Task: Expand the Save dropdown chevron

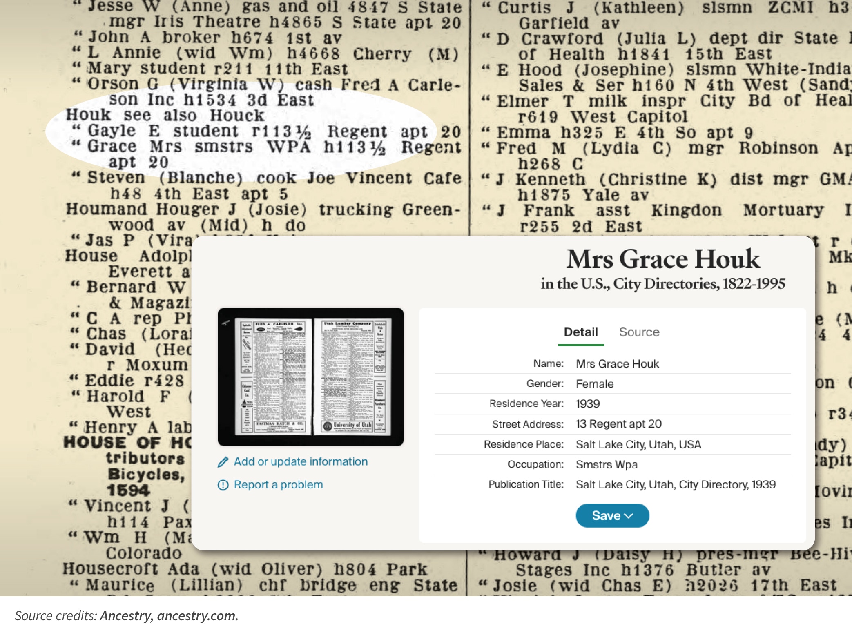Action: click(x=629, y=515)
